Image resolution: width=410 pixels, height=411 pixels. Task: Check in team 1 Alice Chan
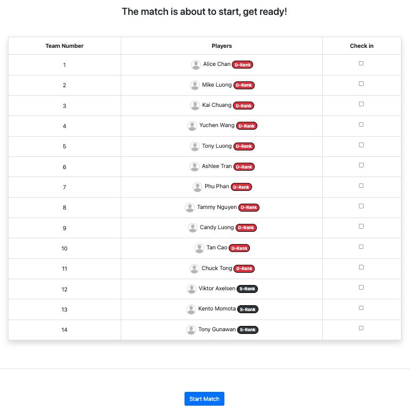(x=361, y=63)
